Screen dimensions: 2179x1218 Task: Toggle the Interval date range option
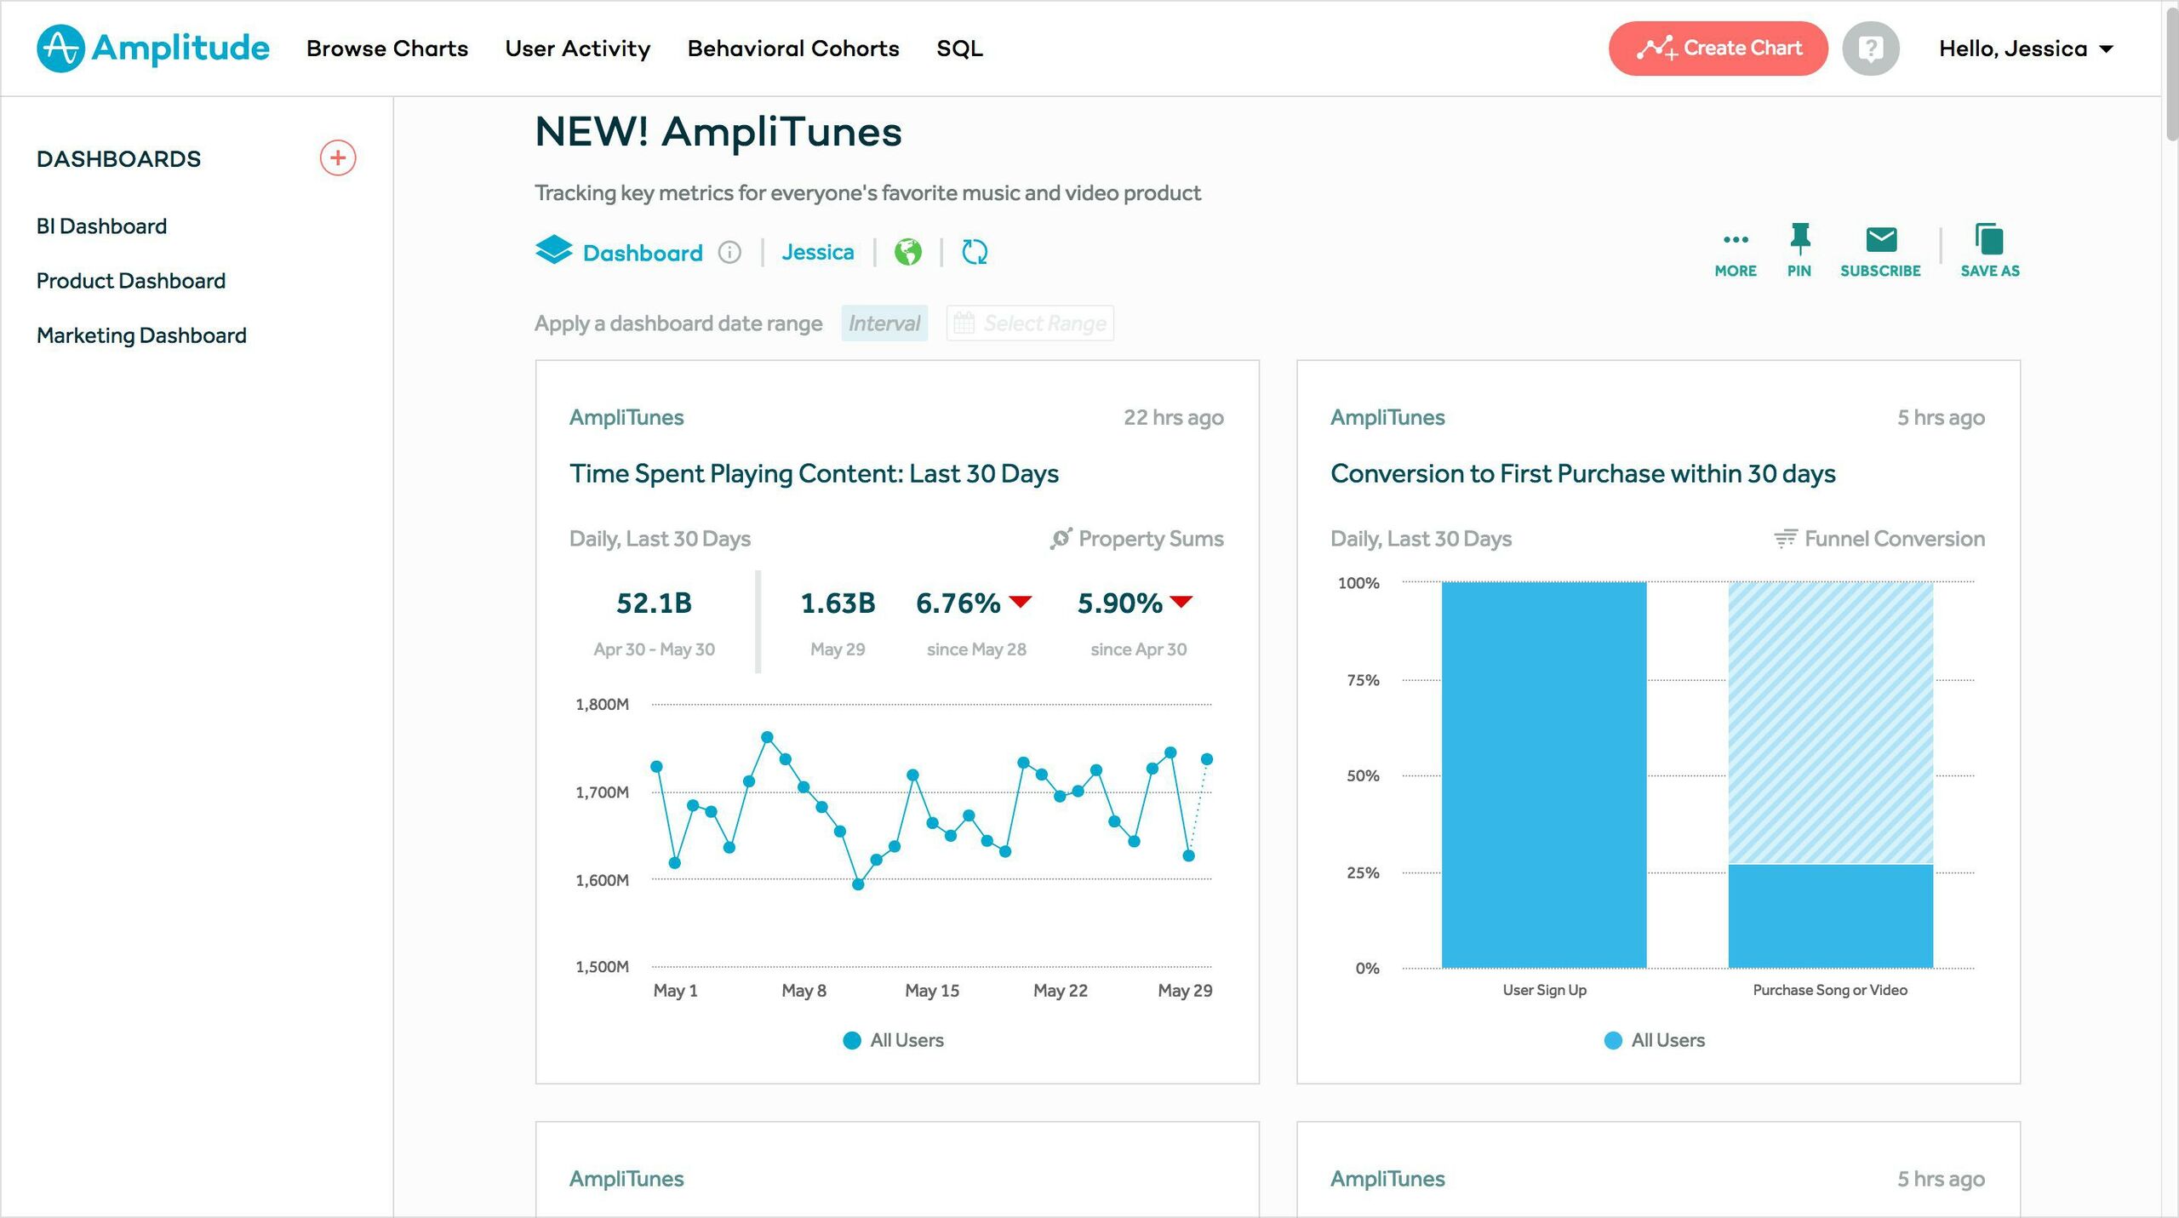click(x=884, y=323)
